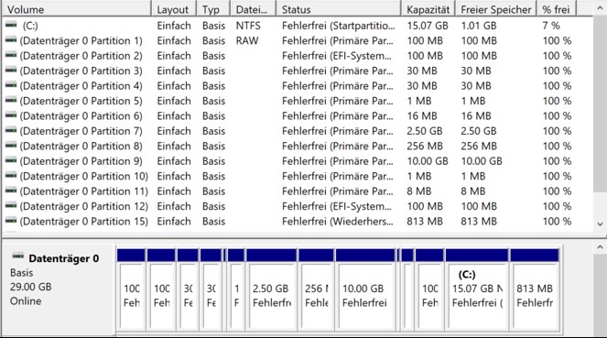Select the 10.00 GB partition block in disk map
This screenshot has width=607, height=338.
coord(365,290)
